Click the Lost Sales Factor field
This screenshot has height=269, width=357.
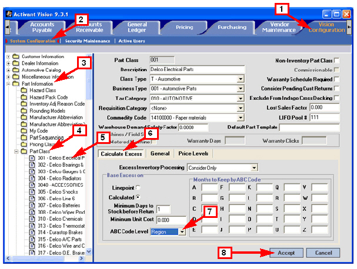click(325, 107)
